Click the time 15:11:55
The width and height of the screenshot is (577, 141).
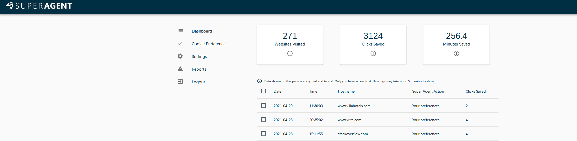pos(316,134)
